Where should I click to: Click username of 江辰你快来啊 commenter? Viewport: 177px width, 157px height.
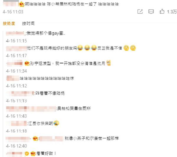click(x=17, y=124)
